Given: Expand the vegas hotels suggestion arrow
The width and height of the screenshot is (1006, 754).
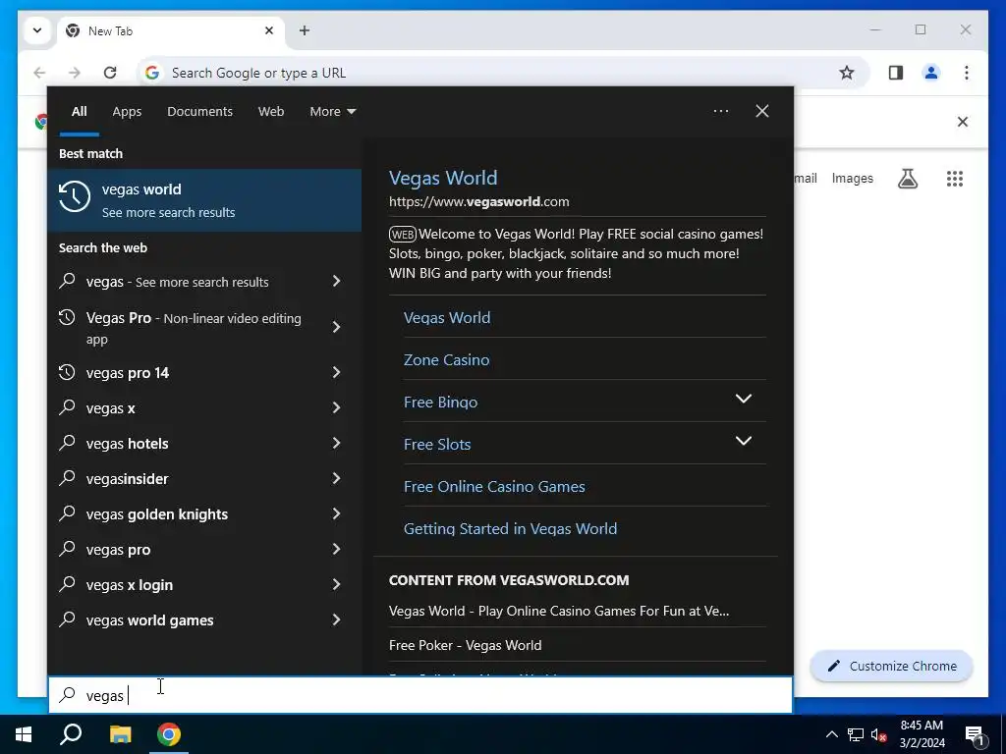Looking at the screenshot, I should (336, 443).
